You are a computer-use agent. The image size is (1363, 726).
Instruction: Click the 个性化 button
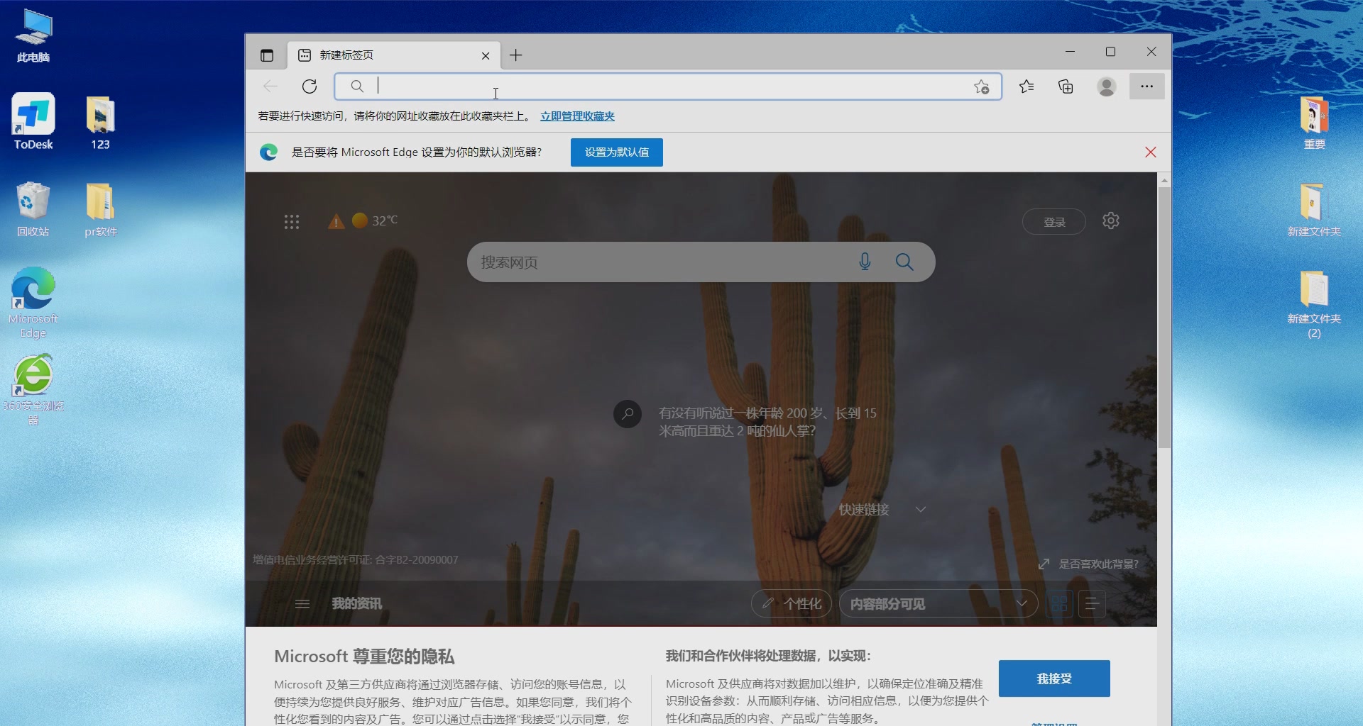(792, 604)
